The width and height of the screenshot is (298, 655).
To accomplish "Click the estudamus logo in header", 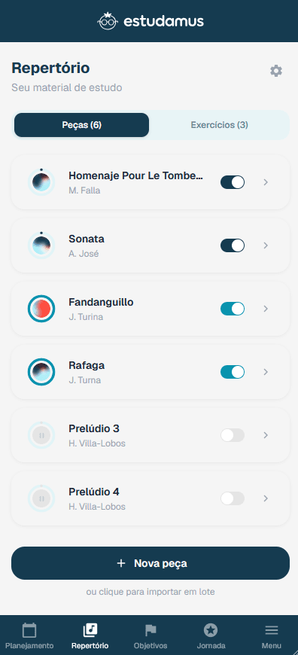I will (151, 21).
